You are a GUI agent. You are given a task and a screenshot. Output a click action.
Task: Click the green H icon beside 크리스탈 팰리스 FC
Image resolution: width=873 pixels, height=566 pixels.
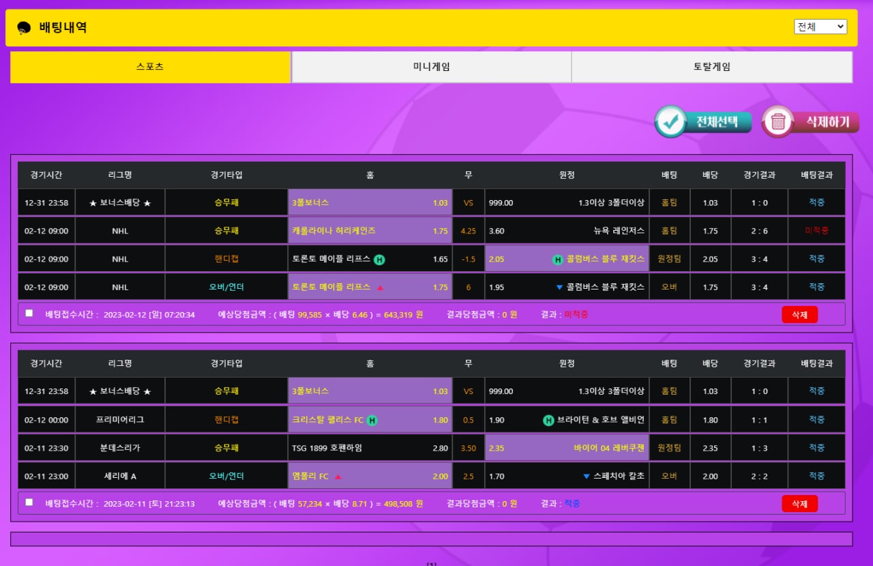pyautogui.click(x=372, y=421)
